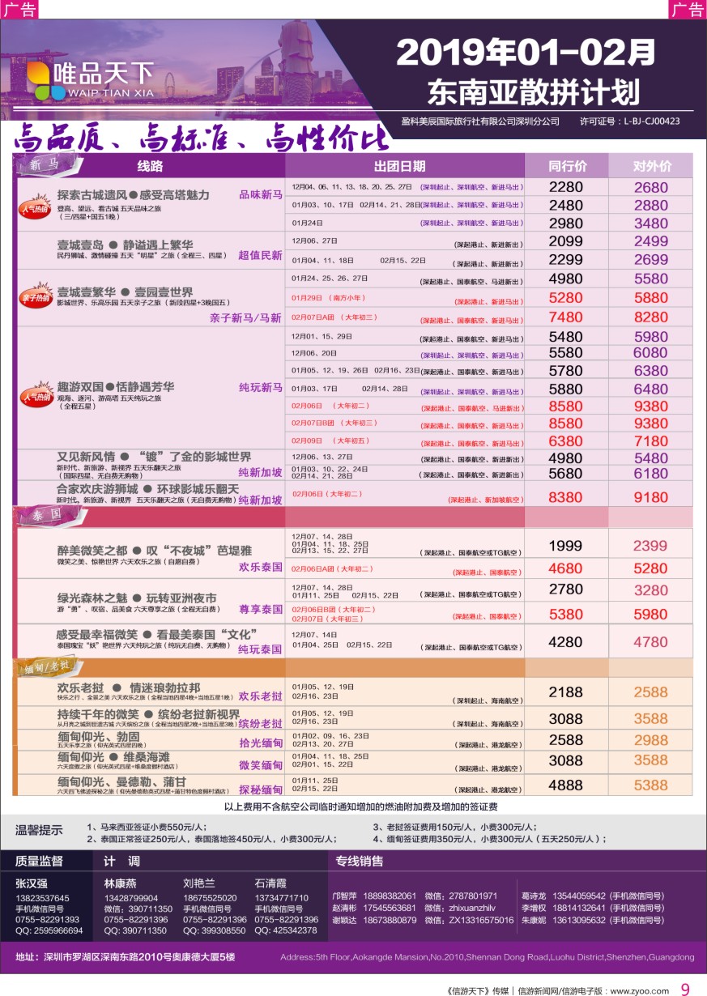Click the 高品质、高标准、高性价比 slogan

200,139
